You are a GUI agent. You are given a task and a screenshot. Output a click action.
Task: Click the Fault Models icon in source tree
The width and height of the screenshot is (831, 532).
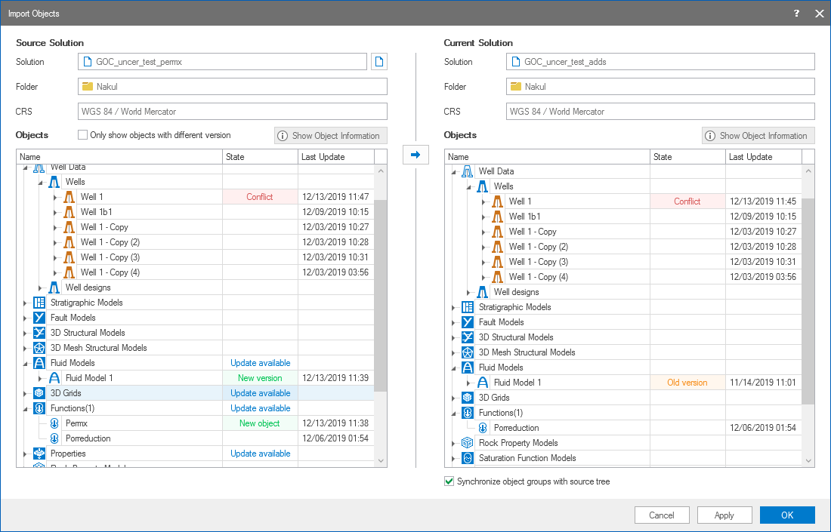39,318
